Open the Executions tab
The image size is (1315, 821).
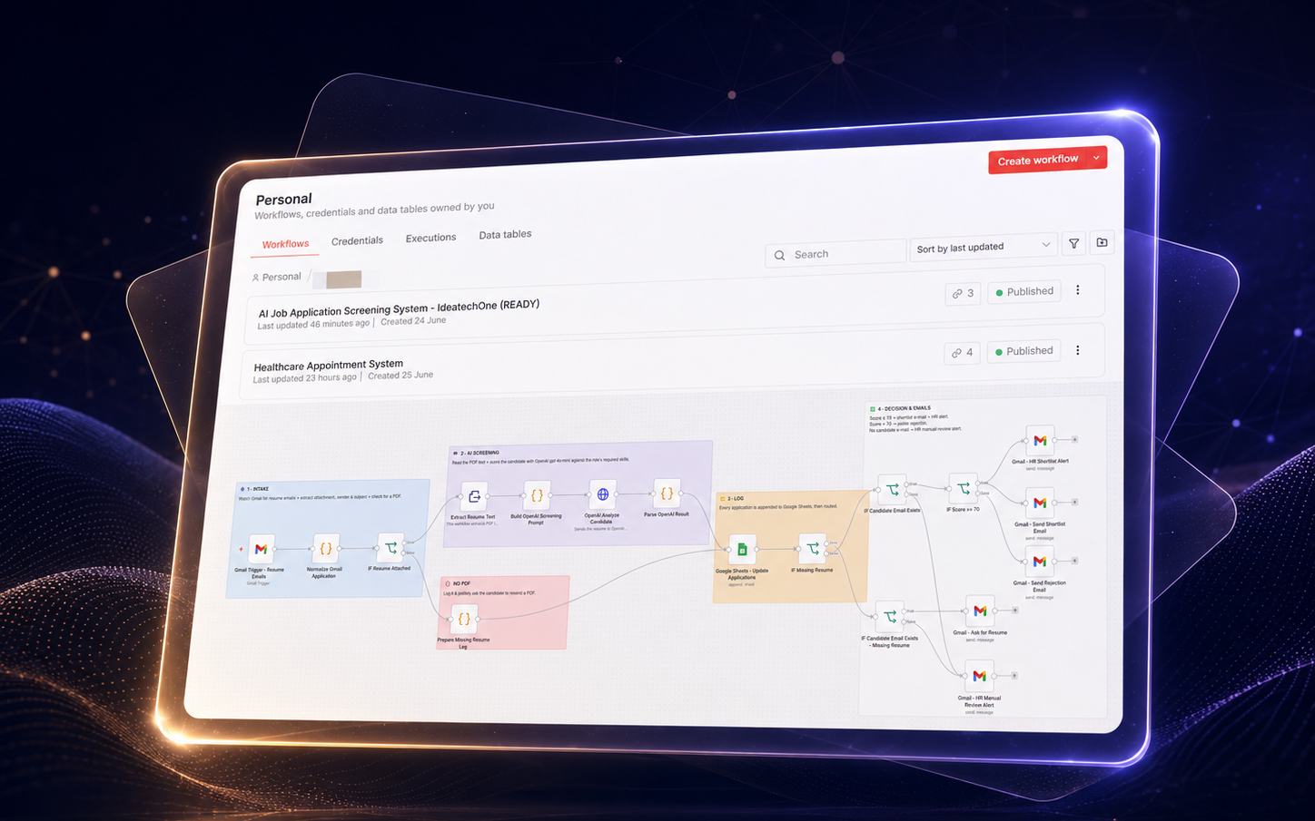(430, 238)
